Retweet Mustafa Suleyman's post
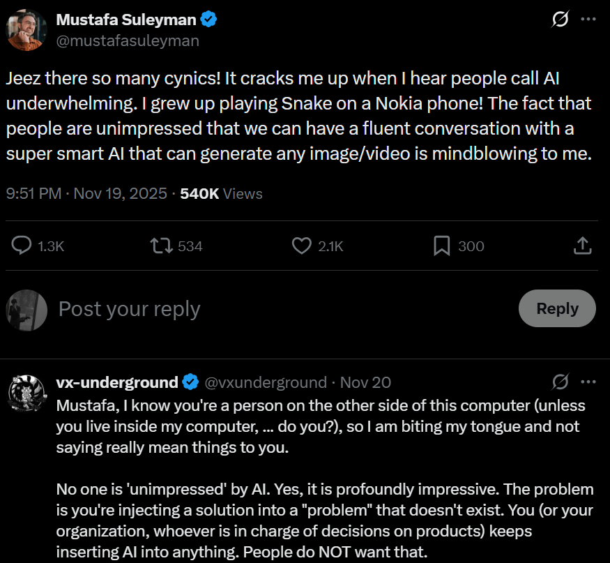This screenshot has width=610, height=563. coord(162,246)
